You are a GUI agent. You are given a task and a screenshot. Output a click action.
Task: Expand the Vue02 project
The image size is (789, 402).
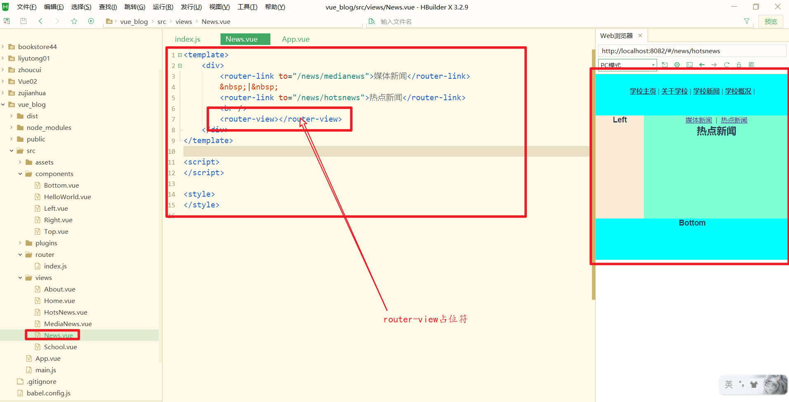coord(3,81)
